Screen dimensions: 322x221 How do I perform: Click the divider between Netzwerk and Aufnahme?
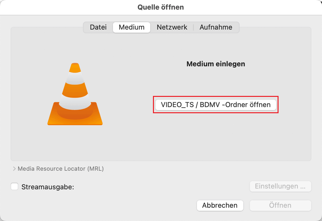194,27
